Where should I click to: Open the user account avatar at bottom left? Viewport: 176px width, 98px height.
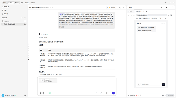point(3,95)
